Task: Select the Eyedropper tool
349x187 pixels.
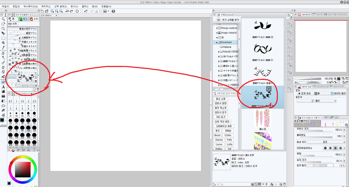Action: [3, 48]
